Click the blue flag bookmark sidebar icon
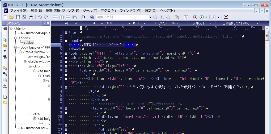 [5, 51]
